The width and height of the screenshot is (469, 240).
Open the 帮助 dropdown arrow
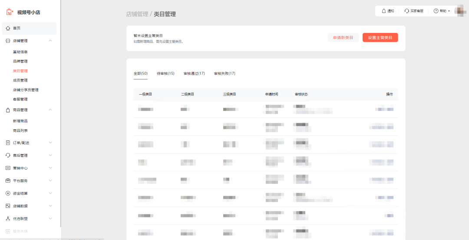coord(449,11)
